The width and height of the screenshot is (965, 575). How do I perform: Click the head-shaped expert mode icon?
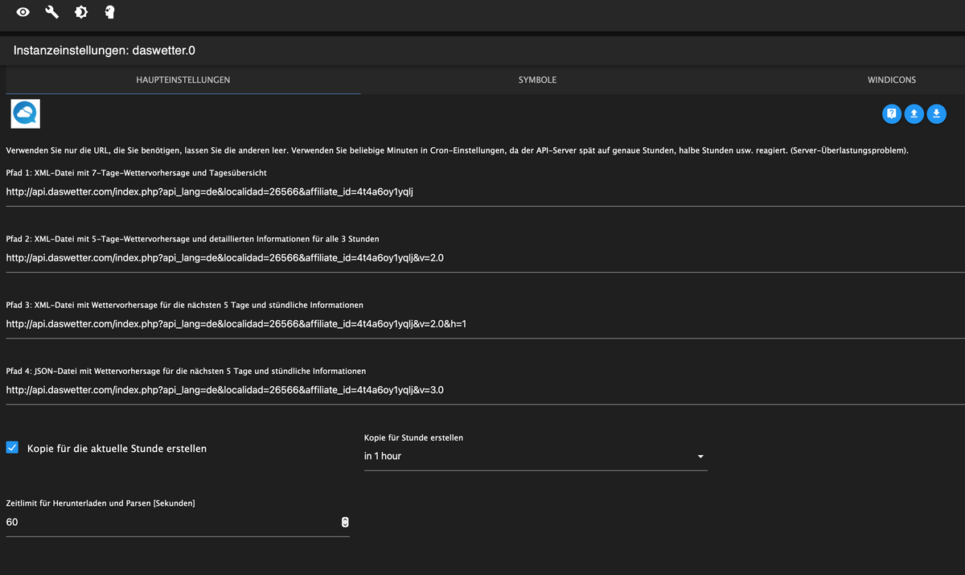point(109,12)
